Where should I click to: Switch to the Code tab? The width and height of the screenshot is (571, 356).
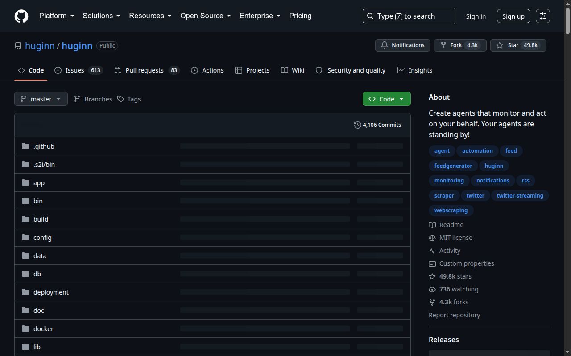pos(31,70)
